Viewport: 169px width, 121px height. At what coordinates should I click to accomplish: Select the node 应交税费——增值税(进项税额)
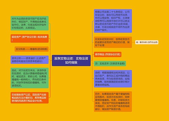tap(31, 49)
